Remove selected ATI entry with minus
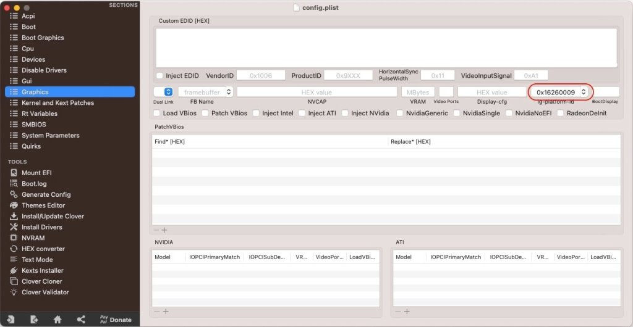Screen dimensions: 633x327 (398, 312)
